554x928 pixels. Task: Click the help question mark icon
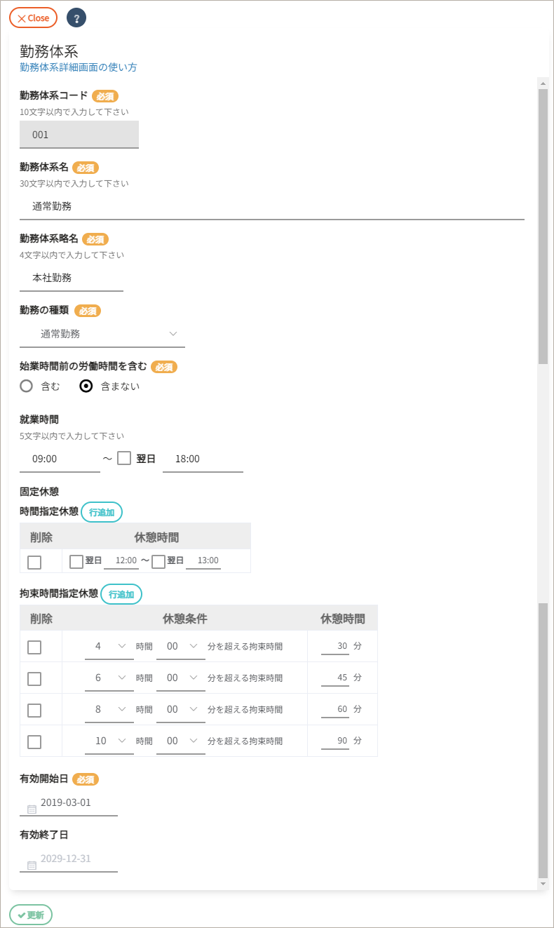tap(76, 18)
